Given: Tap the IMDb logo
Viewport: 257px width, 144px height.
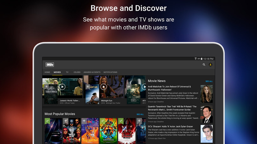Looking at the screenshot, I should point(50,64).
